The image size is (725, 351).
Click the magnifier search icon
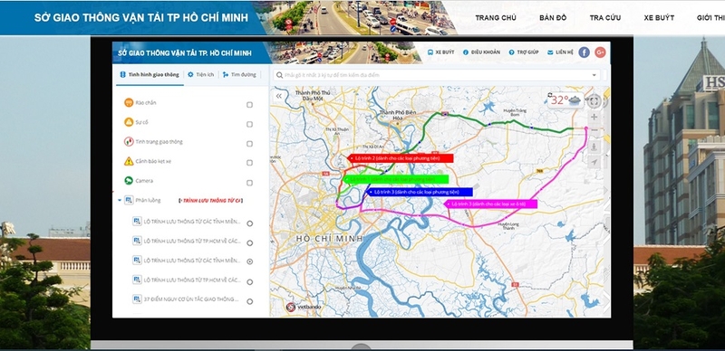tap(279, 75)
